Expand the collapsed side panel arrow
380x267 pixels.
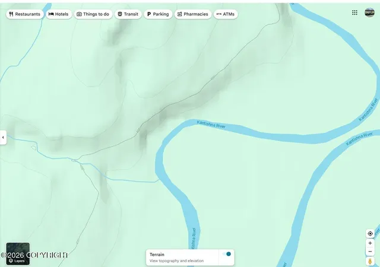pos(3,138)
